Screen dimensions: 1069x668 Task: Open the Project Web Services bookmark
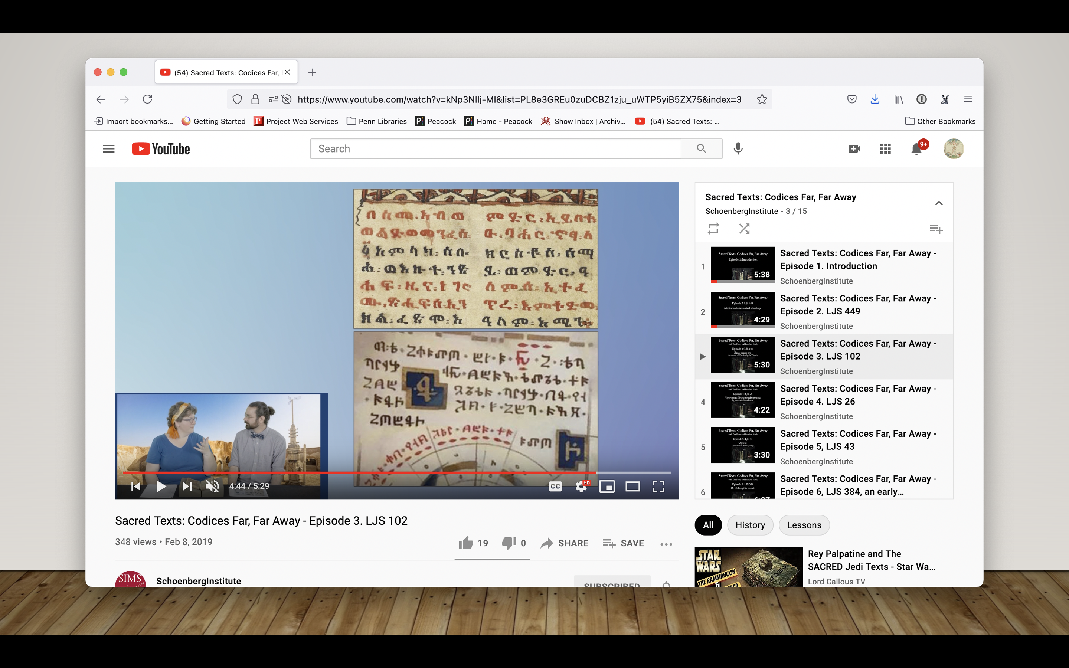(295, 121)
